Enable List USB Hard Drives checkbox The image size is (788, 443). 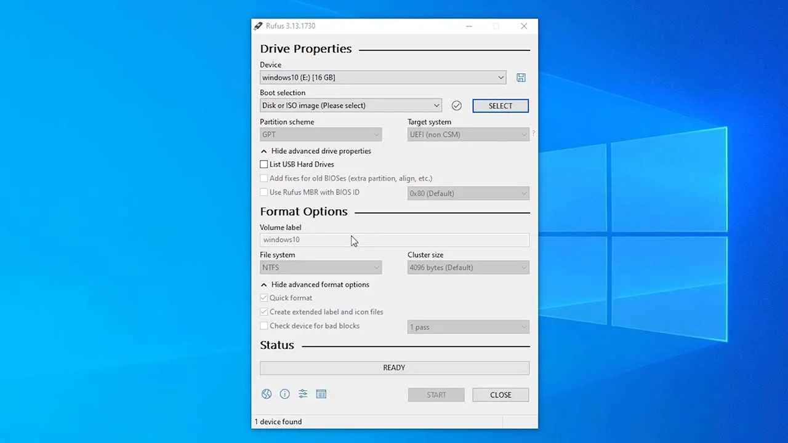pyautogui.click(x=263, y=164)
